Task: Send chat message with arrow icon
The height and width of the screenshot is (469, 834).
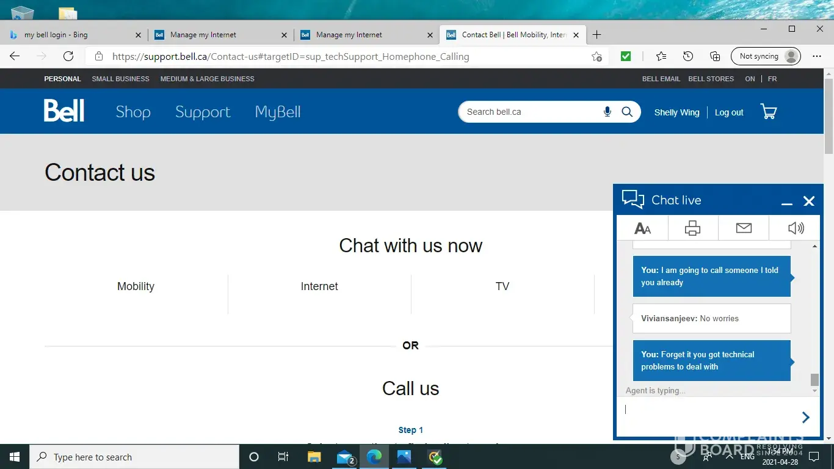Action: 805,417
